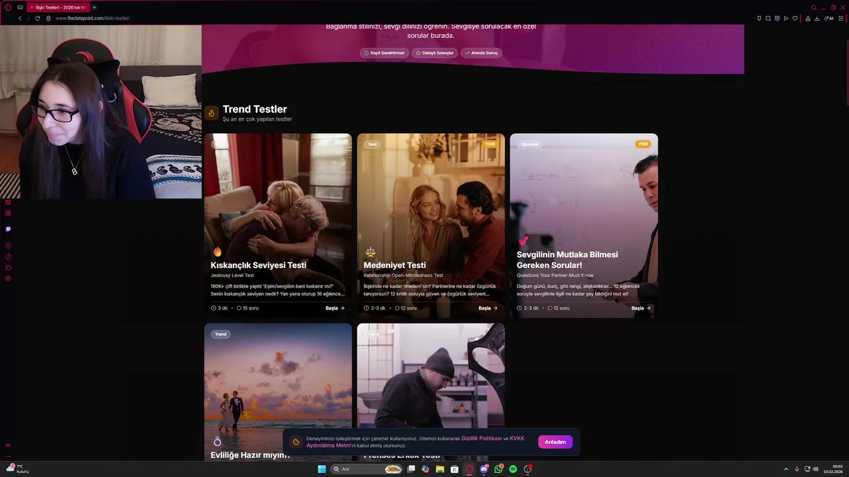
Task: Open the Evliliğe Hazır mıyım card
Action: [x=278, y=391]
